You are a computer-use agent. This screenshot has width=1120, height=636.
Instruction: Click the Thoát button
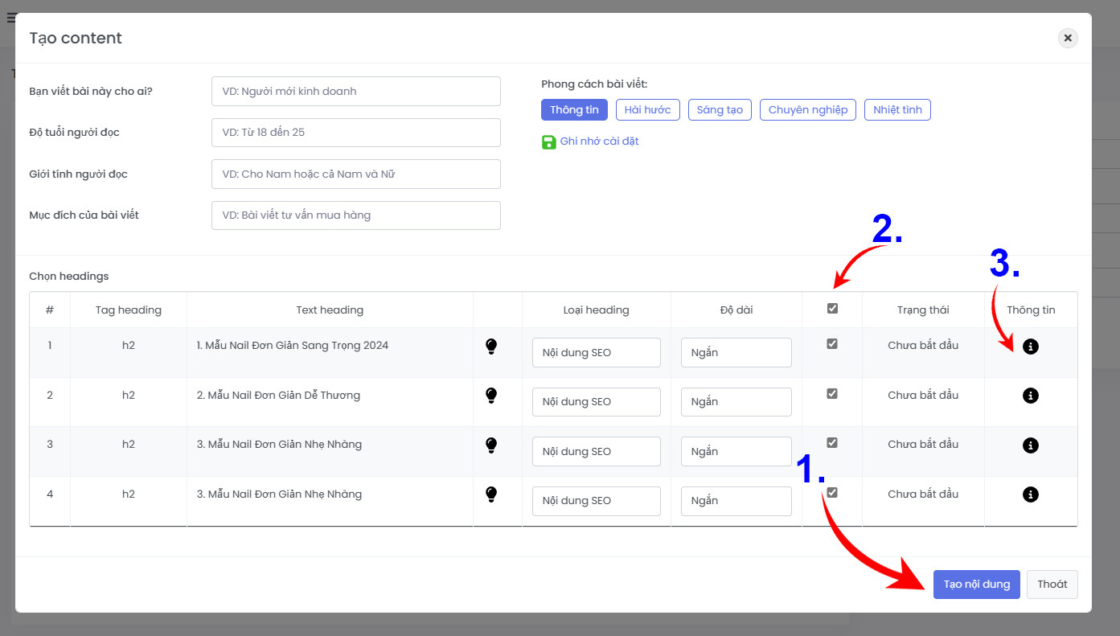coord(1052,585)
